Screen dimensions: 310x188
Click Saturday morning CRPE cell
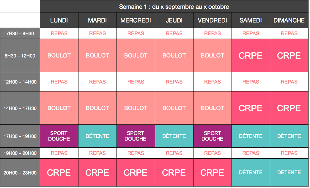[x=251, y=56]
